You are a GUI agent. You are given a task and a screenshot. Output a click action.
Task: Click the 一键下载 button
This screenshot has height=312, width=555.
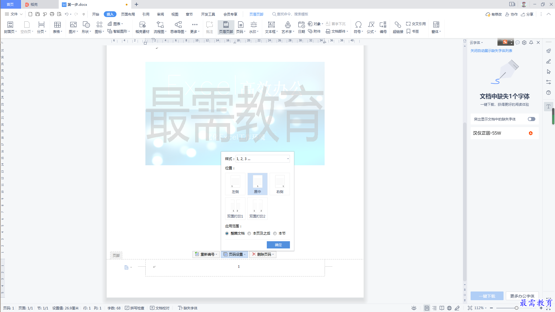pos(487,296)
